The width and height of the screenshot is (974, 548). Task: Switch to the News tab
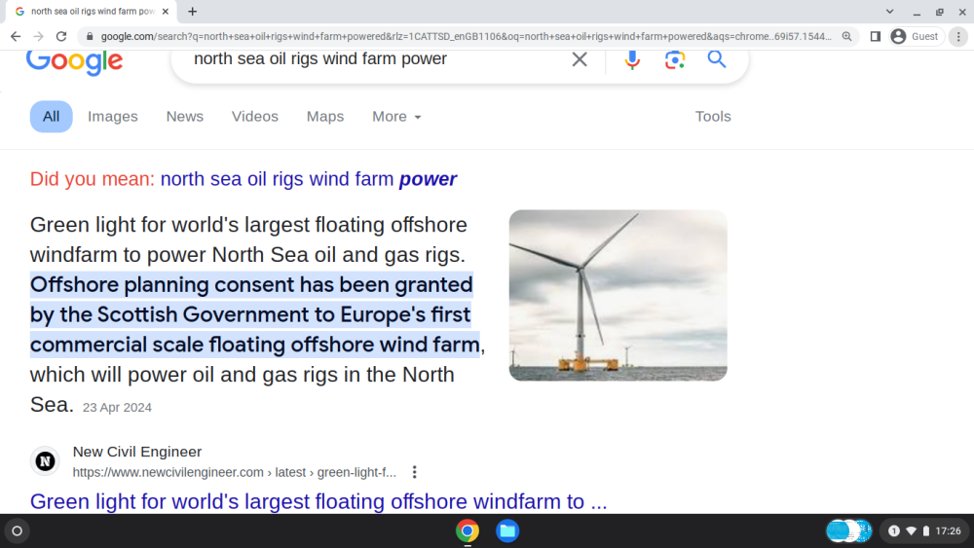[184, 116]
